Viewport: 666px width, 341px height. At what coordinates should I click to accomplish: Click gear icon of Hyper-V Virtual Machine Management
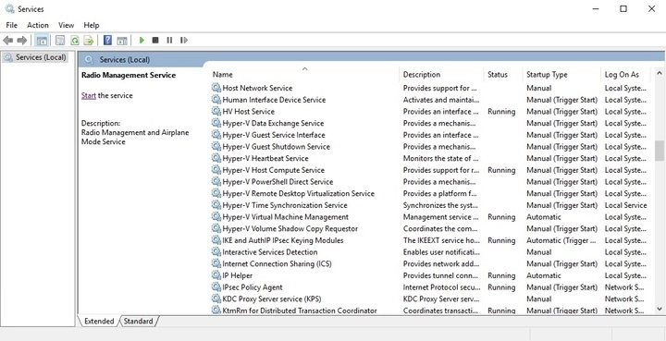point(216,217)
